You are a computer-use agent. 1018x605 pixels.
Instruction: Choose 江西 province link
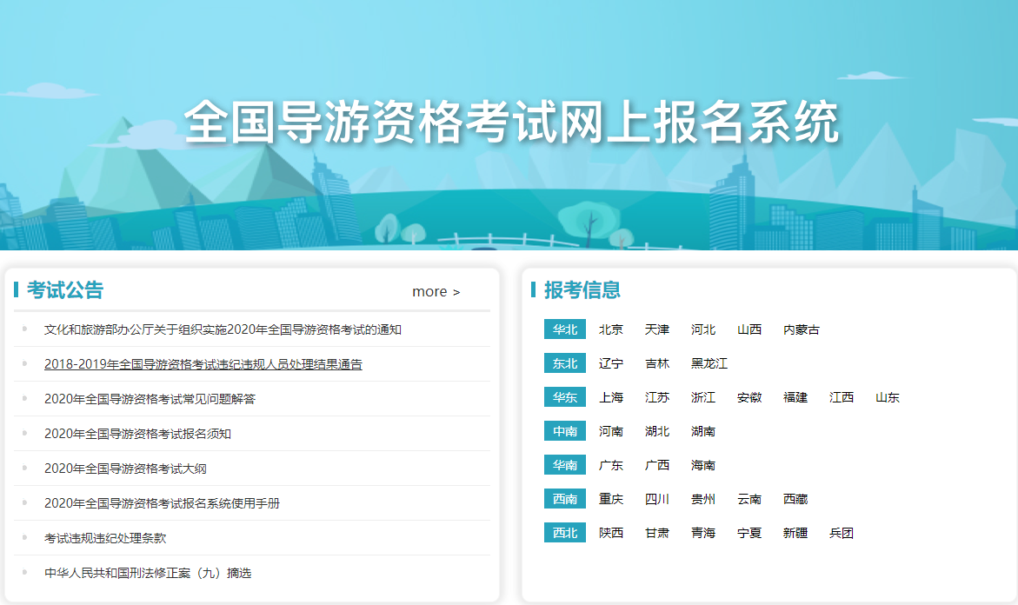pyautogui.click(x=842, y=397)
